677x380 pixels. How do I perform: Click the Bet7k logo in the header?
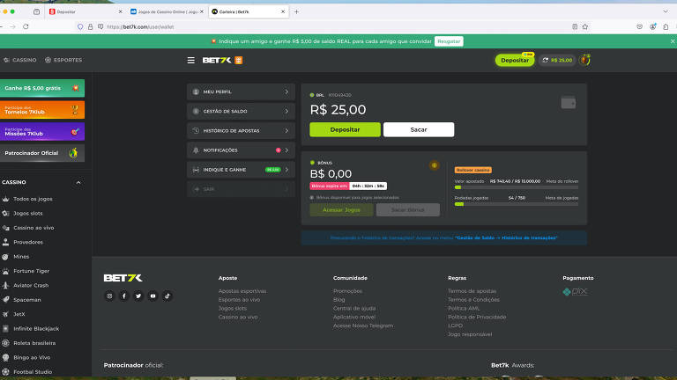point(217,61)
